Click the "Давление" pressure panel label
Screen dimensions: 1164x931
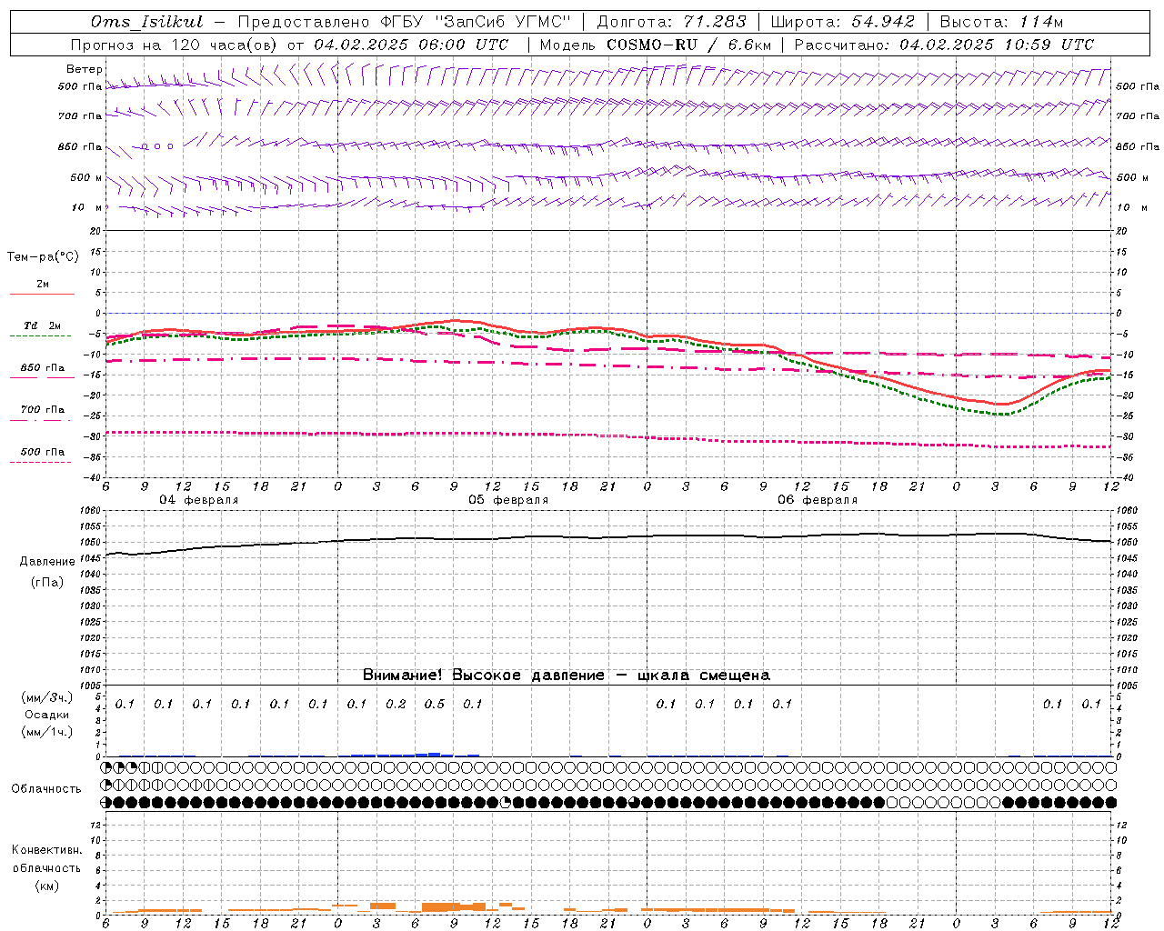tap(47, 562)
